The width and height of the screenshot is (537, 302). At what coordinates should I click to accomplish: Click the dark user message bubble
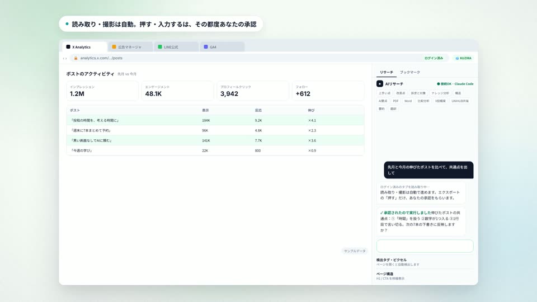[428, 170]
